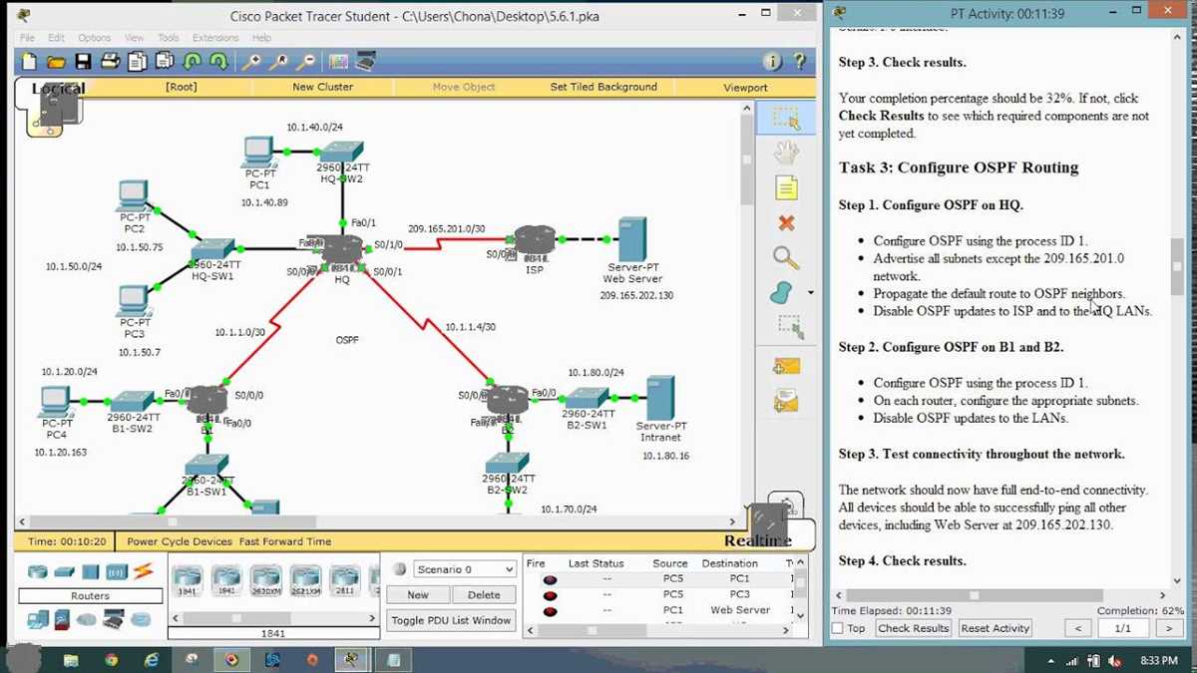Choose the Select tool in right toolbar
Image resolution: width=1197 pixels, height=673 pixels.
[787, 119]
